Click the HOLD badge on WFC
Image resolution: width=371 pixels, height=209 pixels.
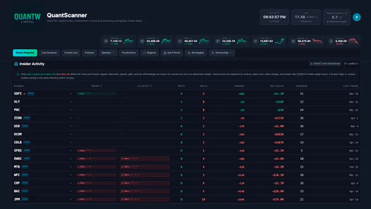(x=25, y=175)
